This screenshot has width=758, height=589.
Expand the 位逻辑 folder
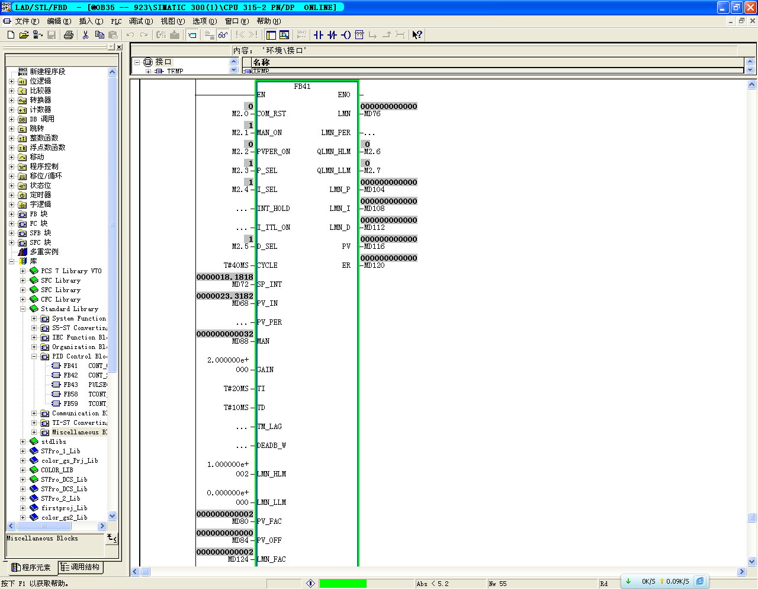(x=11, y=81)
